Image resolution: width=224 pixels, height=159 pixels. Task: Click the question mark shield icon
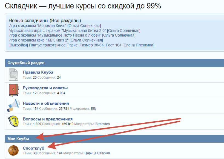13,121
